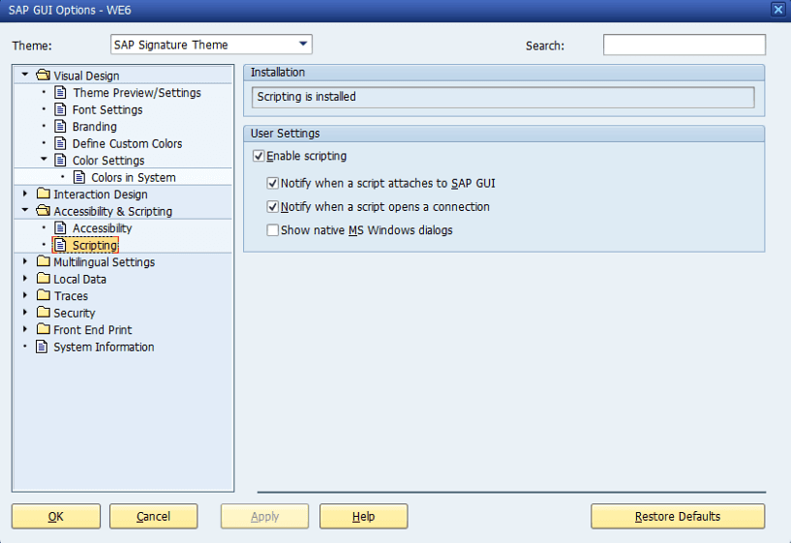Click the Interaction Design folder icon
791x543 pixels.
[x=44, y=194]
